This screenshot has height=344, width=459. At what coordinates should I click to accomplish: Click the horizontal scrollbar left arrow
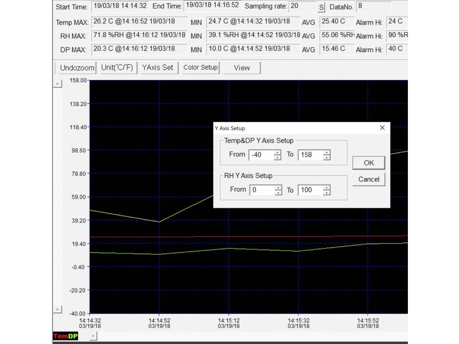[x=93, y=336]
